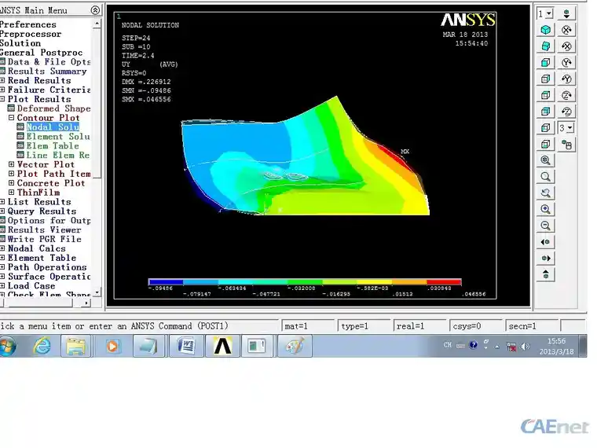
Task: Expand the Vector Plot tree node
Action: tap(12, 164)
